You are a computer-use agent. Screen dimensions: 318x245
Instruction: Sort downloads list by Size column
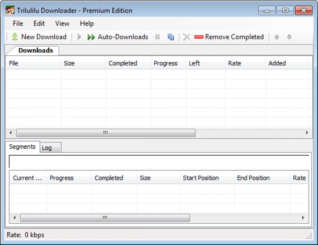[83, 63]
